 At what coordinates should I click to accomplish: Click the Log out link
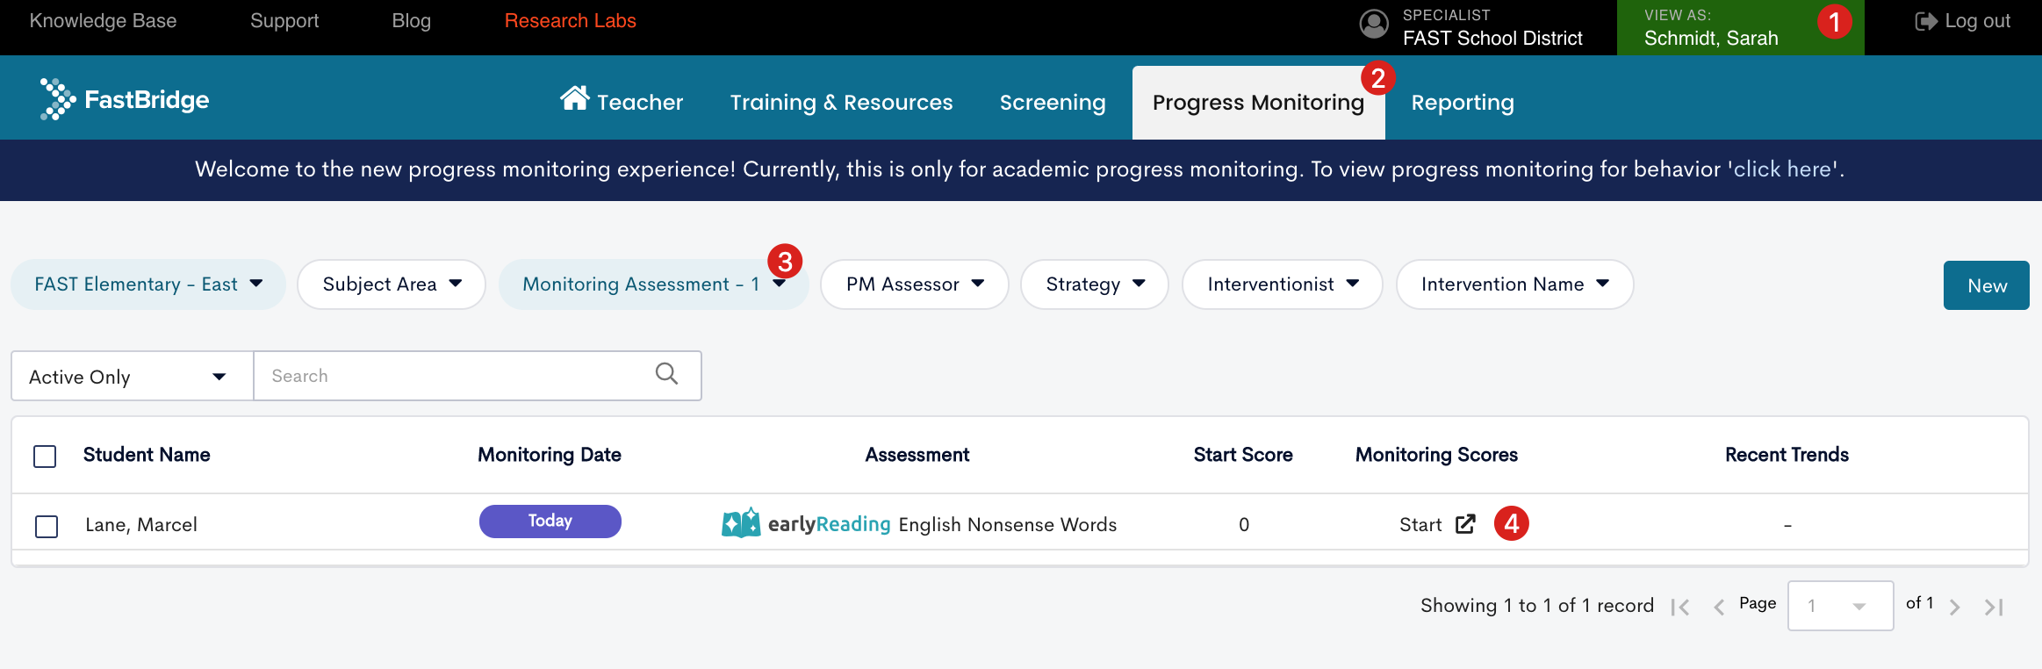pyautogui.click(x=1962, y=21)
